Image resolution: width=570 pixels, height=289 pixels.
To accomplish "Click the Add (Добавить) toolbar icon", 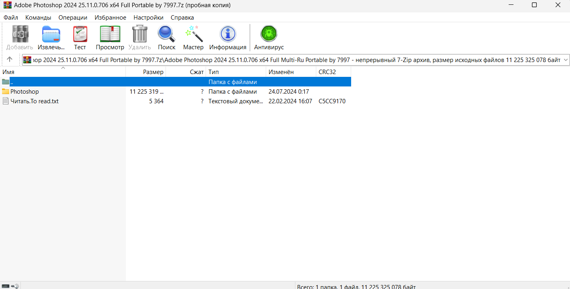I will click(20, 34).
